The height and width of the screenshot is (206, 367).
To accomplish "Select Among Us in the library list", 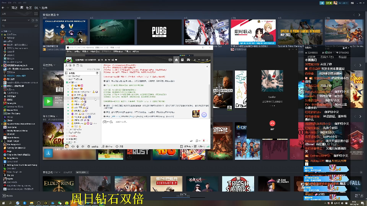I will [x=11, y=103].
